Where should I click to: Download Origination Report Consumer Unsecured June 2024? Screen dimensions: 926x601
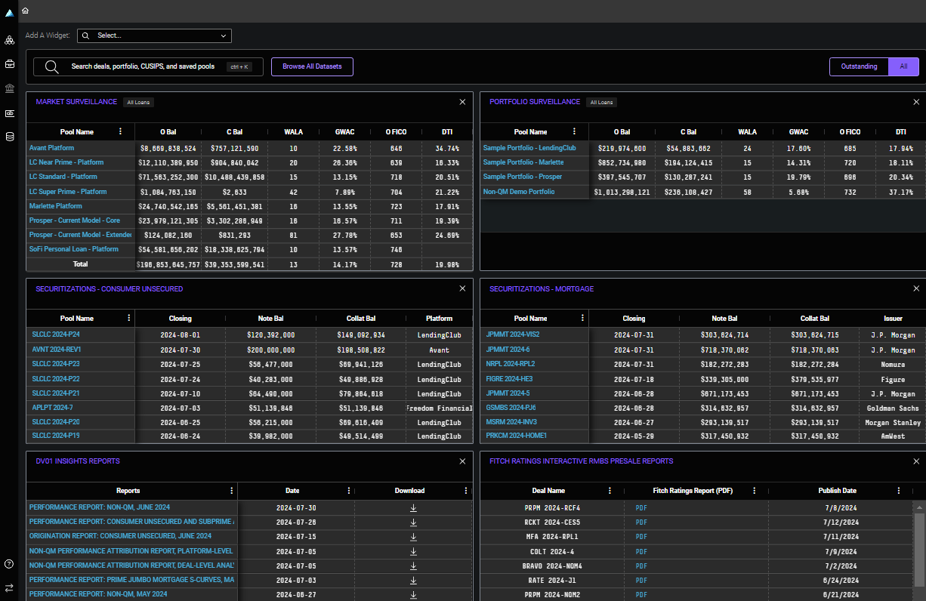[413, 537]
